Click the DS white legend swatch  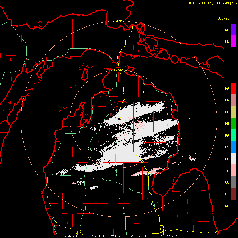(x=234, y=159)
